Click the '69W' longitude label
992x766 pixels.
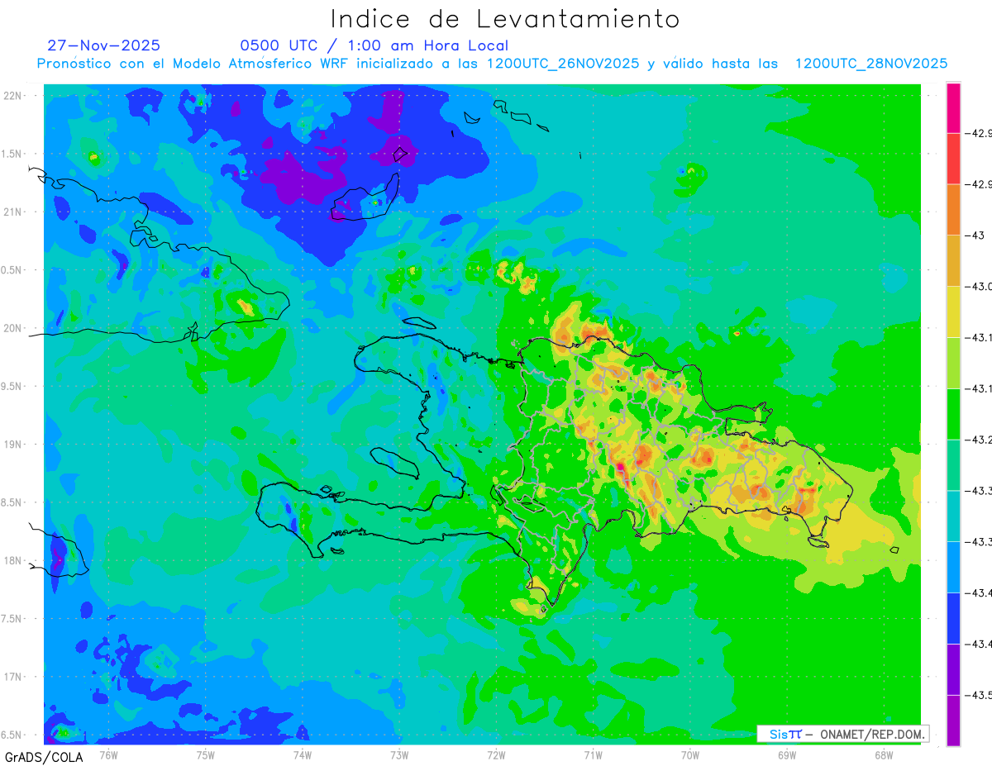coord(787,754)
